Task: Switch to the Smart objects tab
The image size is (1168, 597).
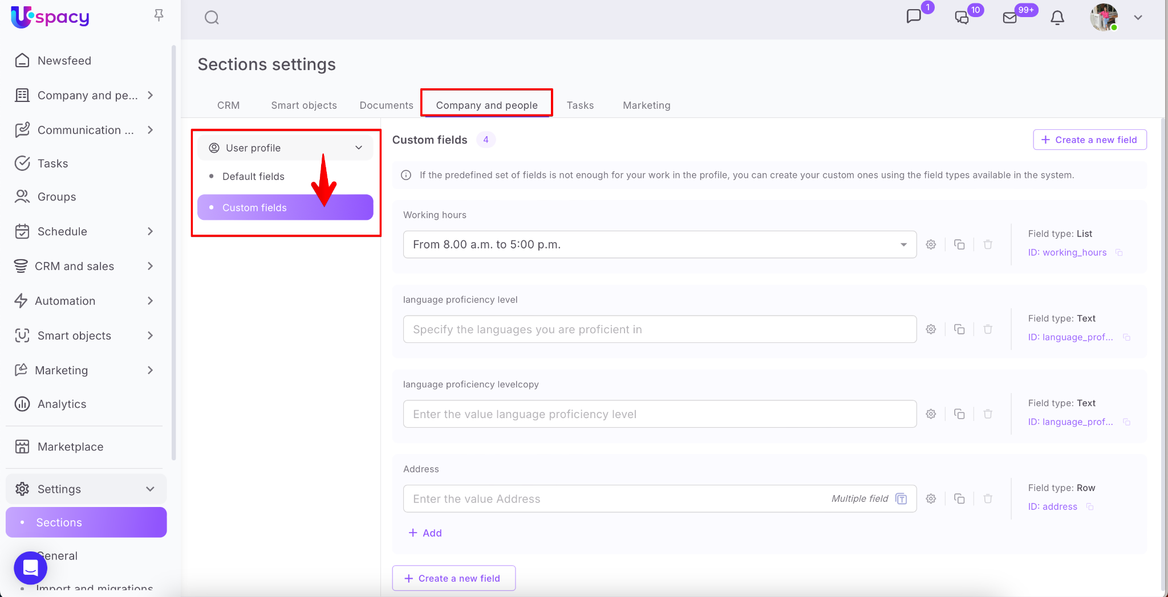Action: 303,105
